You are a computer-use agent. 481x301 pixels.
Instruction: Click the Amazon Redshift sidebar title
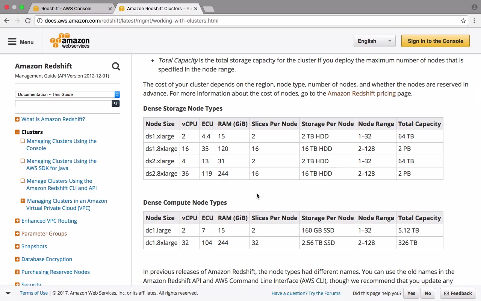[44, 66]
